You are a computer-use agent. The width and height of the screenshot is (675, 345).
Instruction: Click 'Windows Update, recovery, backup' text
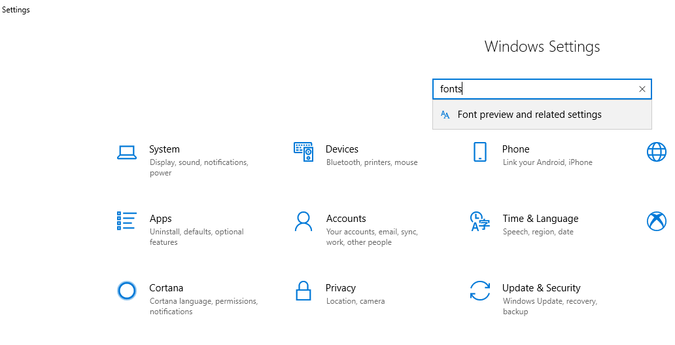click(x=550, y=306)
